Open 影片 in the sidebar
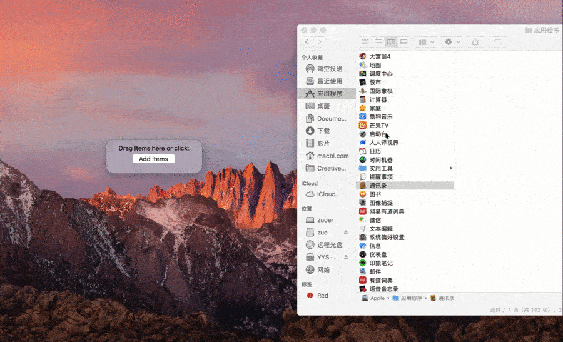563x342 pixels. [327, 143]
